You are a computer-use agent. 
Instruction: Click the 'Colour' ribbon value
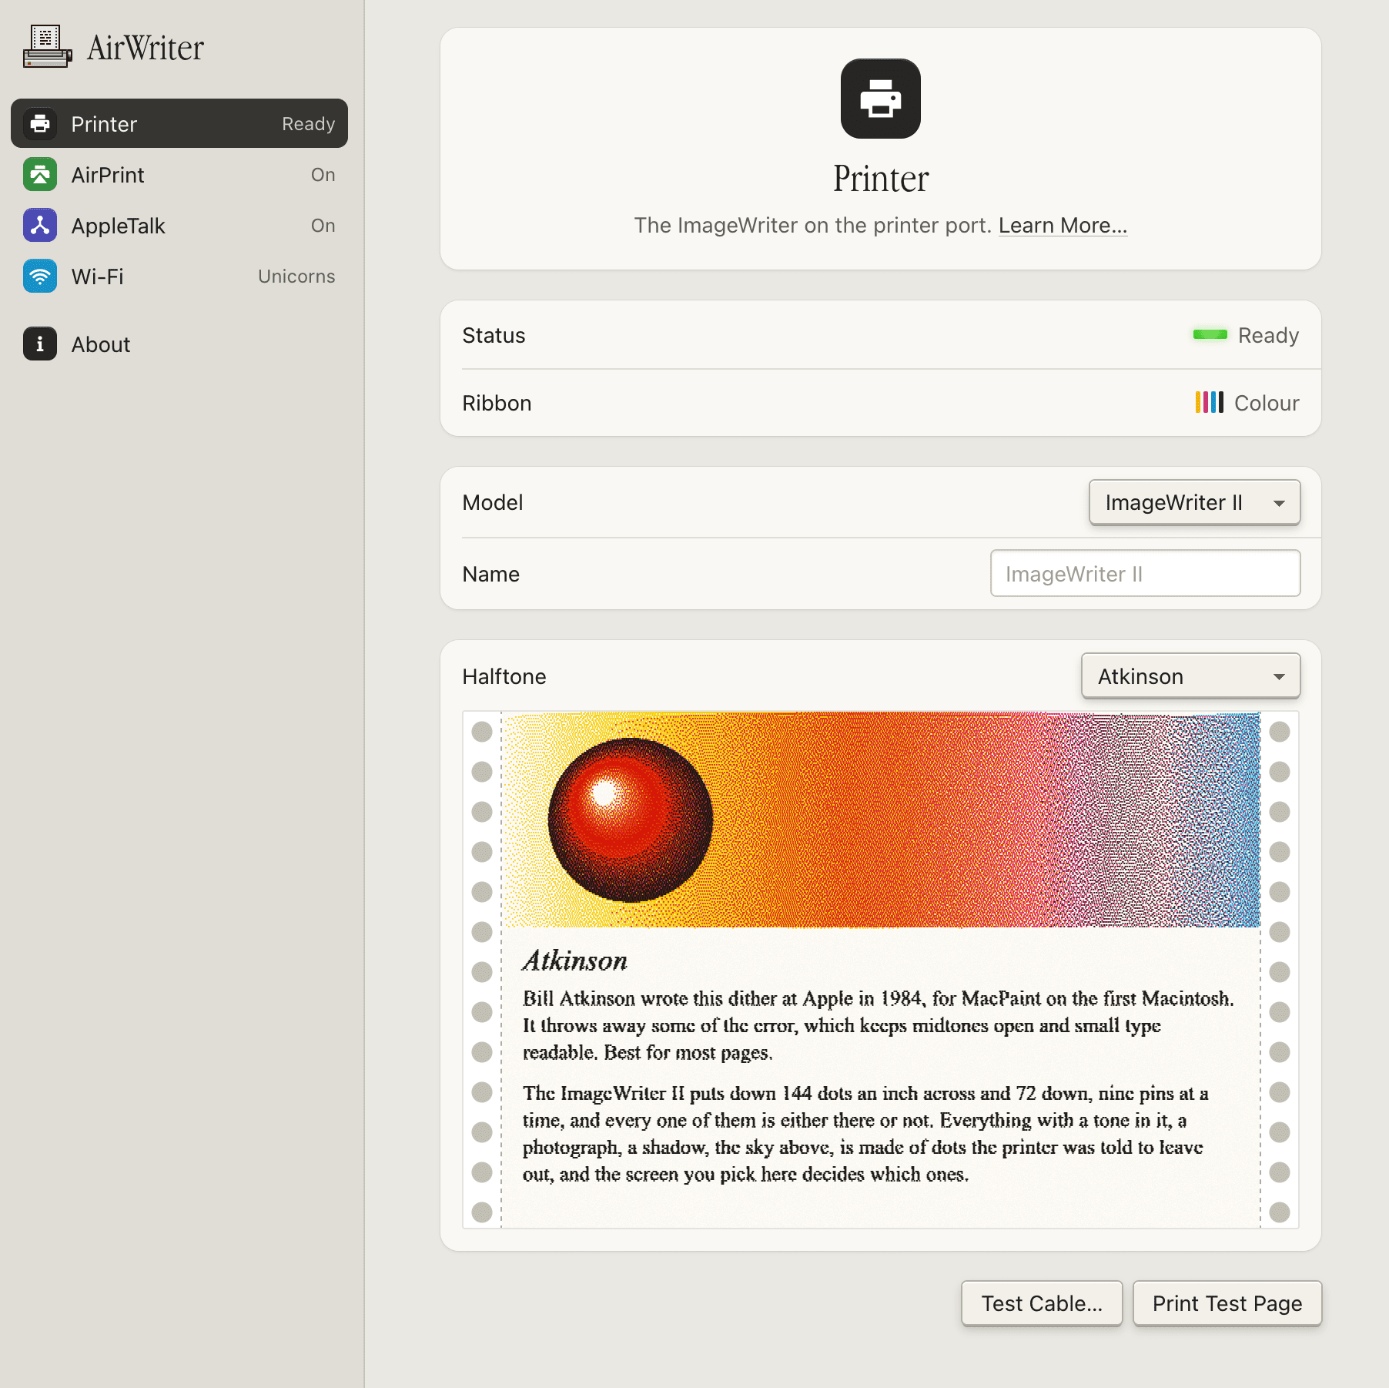[1267, 403]
